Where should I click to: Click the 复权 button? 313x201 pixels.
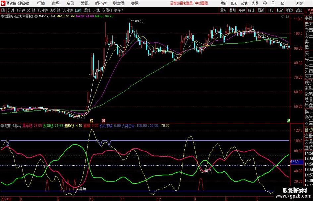pos(223,10)
